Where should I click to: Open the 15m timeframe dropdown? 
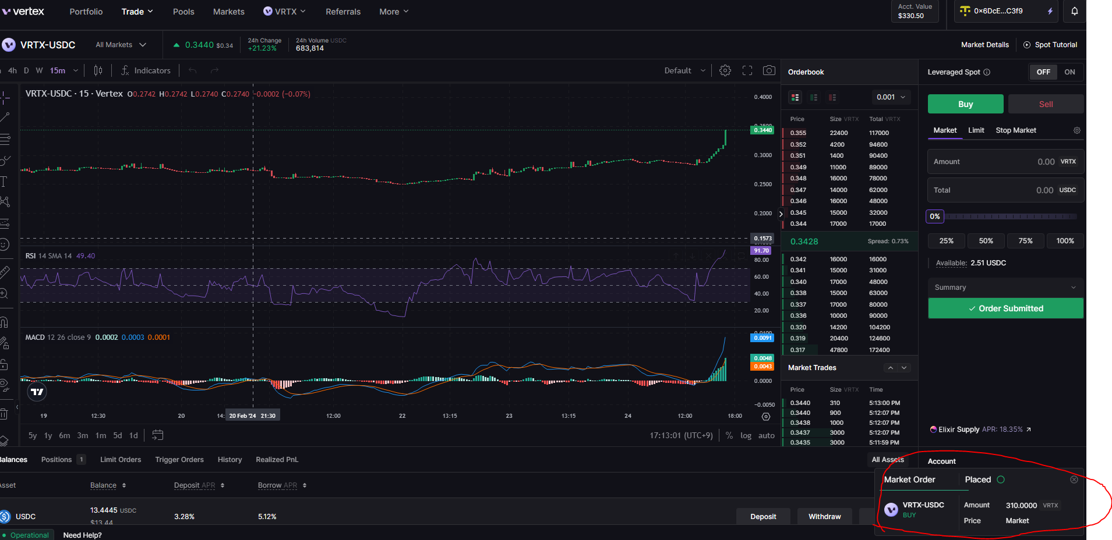click(x=63, y=70)
